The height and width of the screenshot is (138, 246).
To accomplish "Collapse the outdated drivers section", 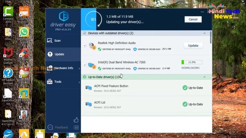I will [x=204, y=33].
